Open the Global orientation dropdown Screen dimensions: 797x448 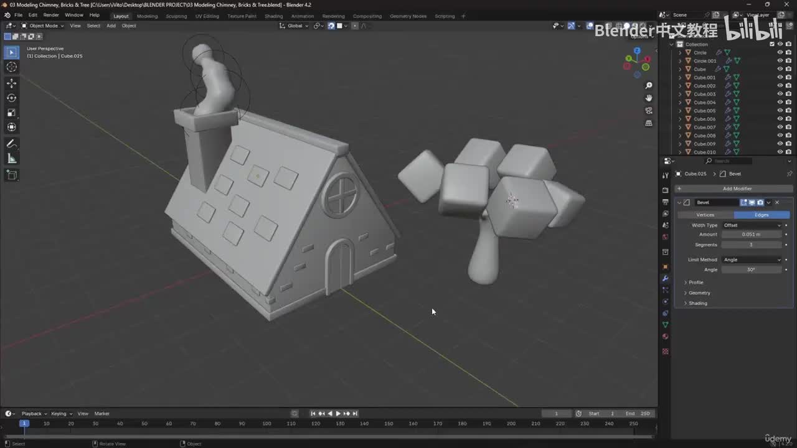[x=295, y=26]
